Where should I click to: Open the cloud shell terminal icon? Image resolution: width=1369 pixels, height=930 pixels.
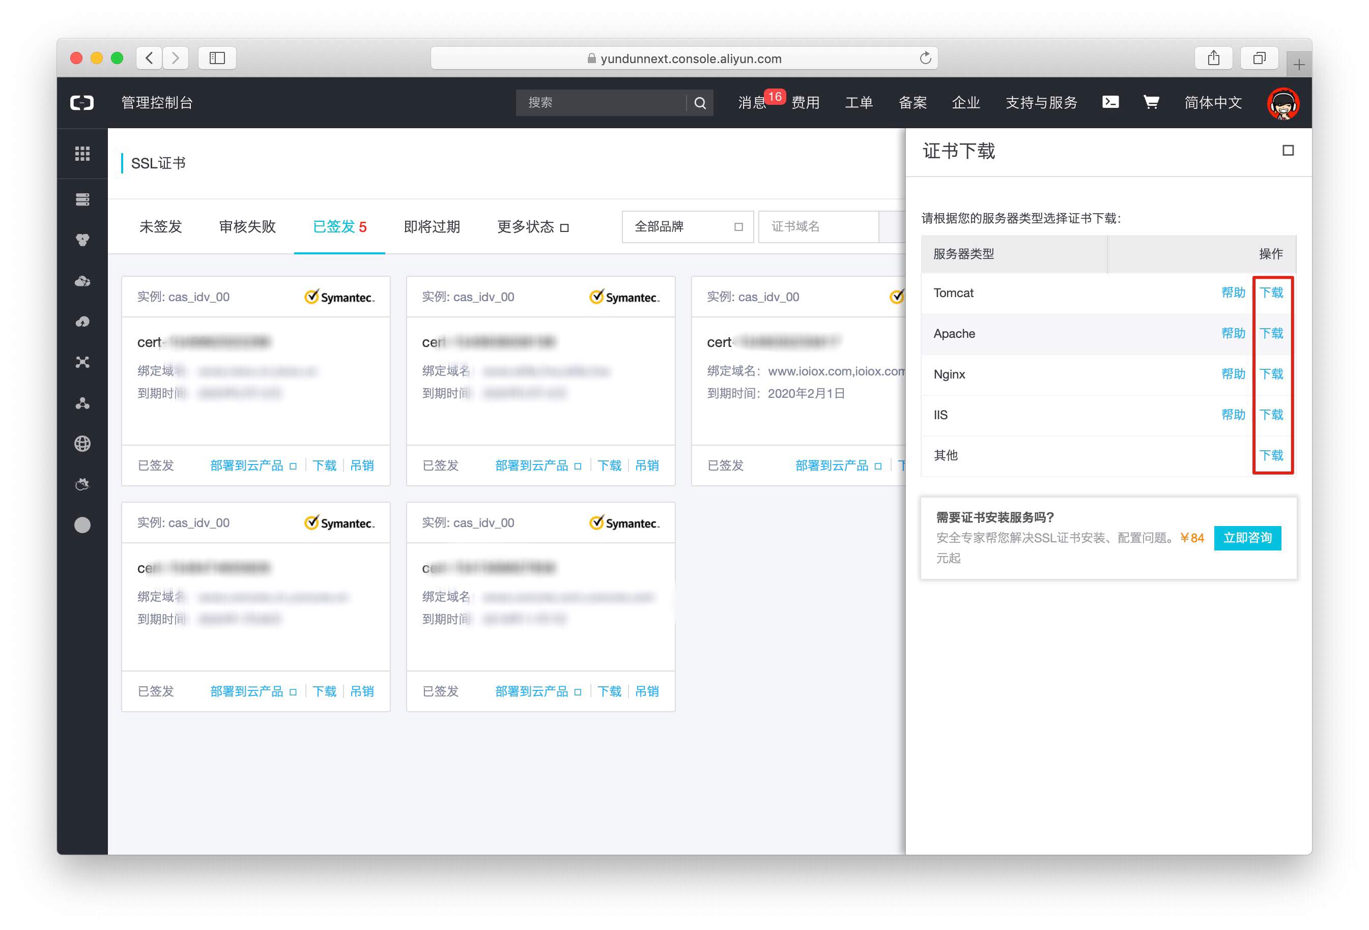[x=1110, y=102]
